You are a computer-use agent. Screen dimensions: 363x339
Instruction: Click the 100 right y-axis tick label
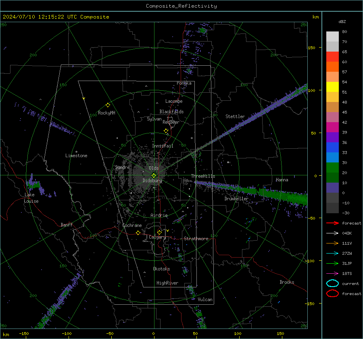pyautogui.click(x=311, y=90)
